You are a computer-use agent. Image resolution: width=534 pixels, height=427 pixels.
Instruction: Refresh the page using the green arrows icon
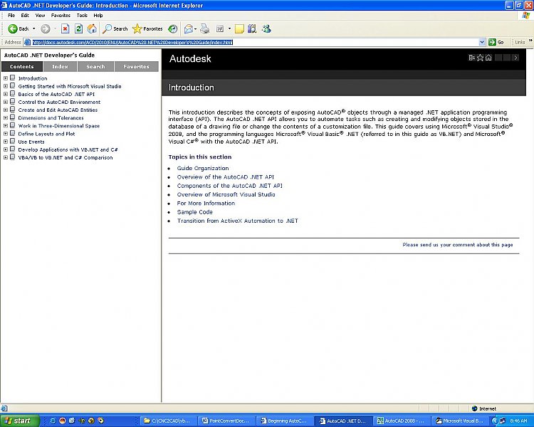78,29
